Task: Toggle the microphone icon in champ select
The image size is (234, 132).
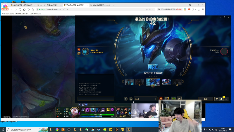Action: pyautogui.click(x=226, y=99)
